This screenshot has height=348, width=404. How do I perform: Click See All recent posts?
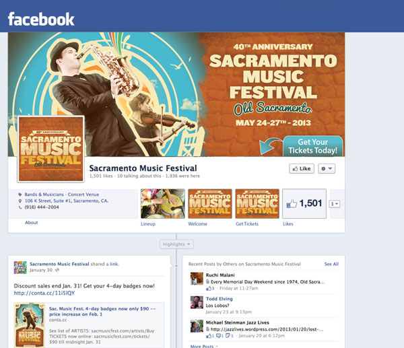pos(331,264)
